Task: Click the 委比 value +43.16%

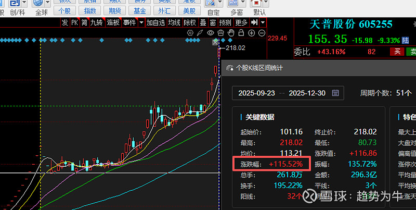Action: (x=331, y=52)
